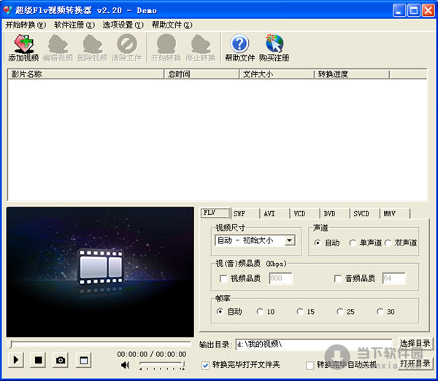Switch to the VCD tab
The width and height of the screenshot is (438, 381).
[305, 213]
